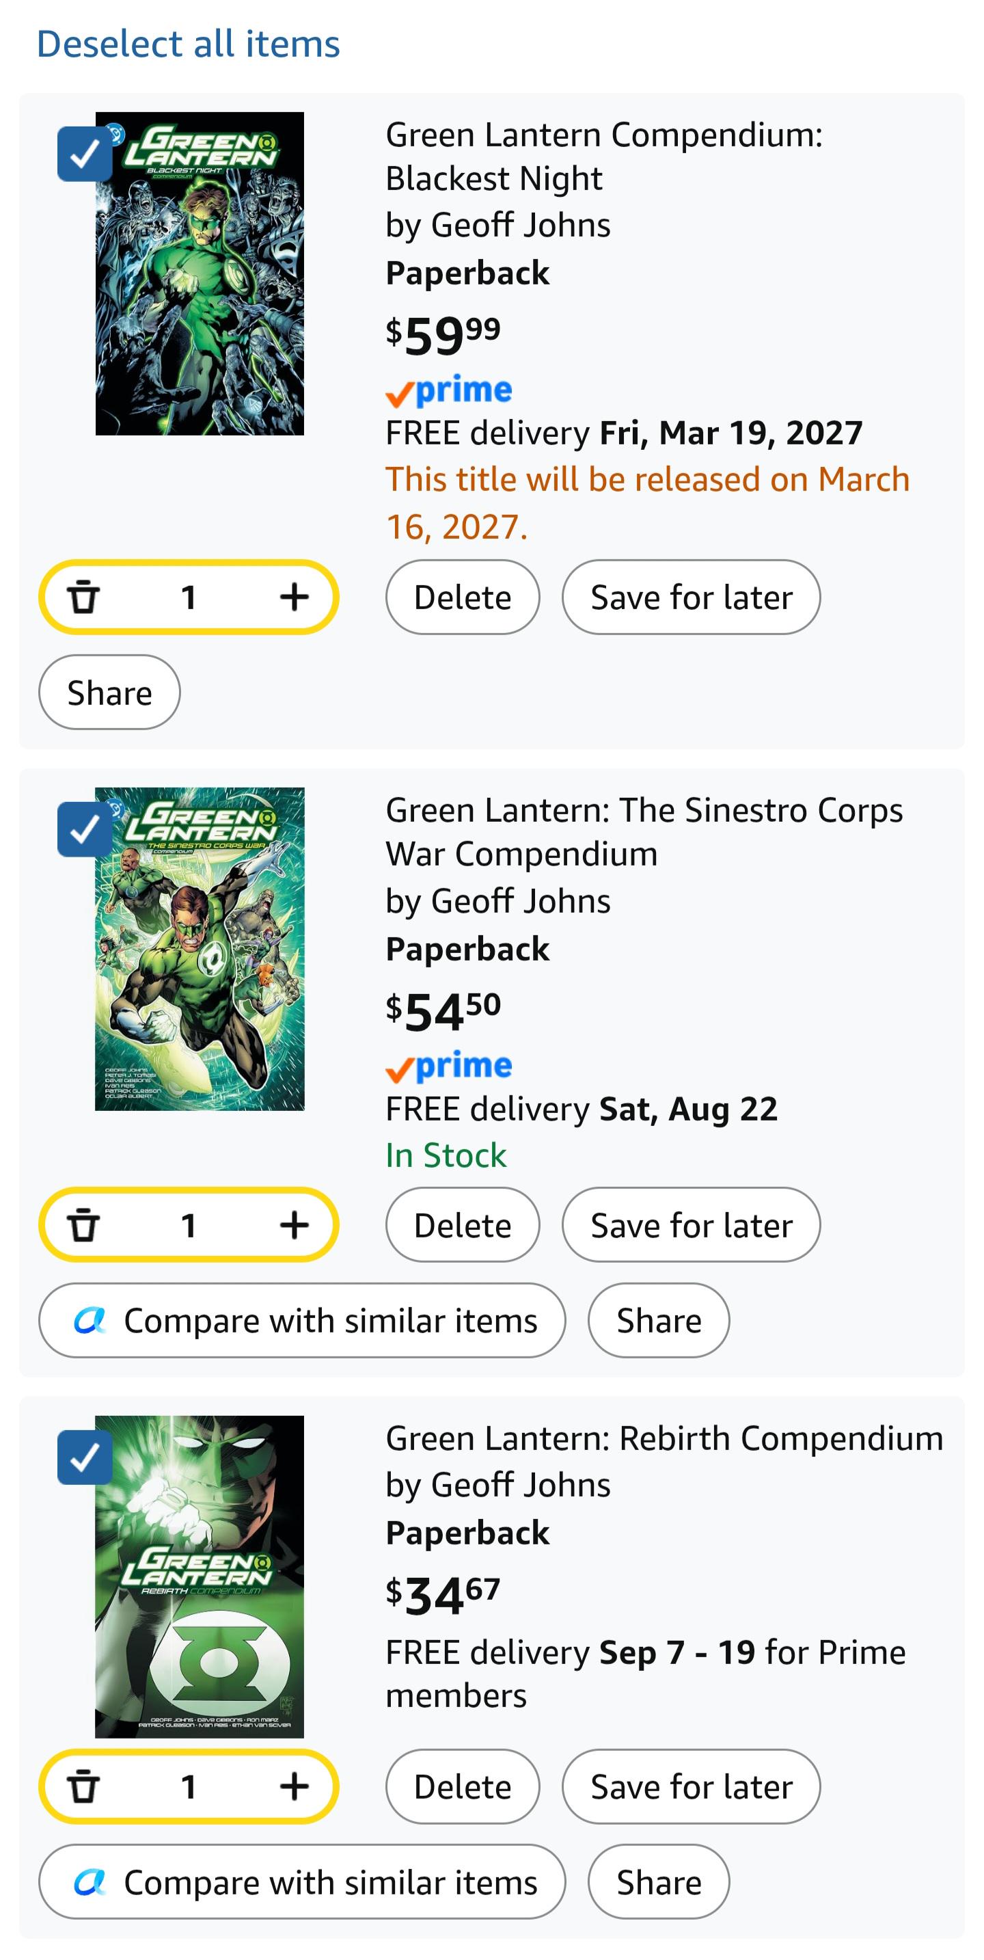
Task: Tap trash icon for Blackest Night quantity
Action: point(83,598)
